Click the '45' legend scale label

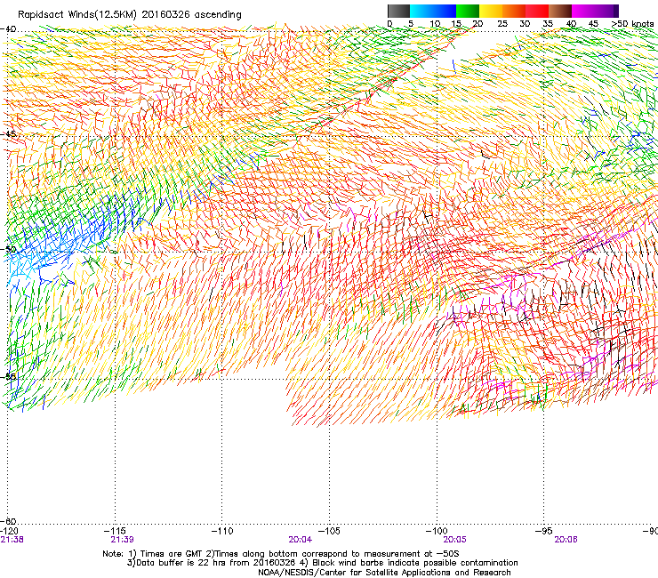593,24
